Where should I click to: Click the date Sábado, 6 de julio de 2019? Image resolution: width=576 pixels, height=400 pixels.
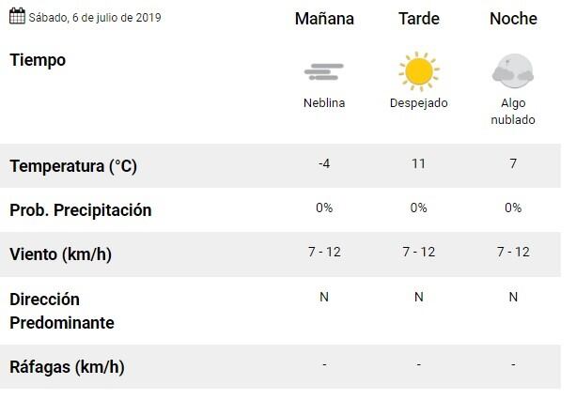[x=94, y=17]
